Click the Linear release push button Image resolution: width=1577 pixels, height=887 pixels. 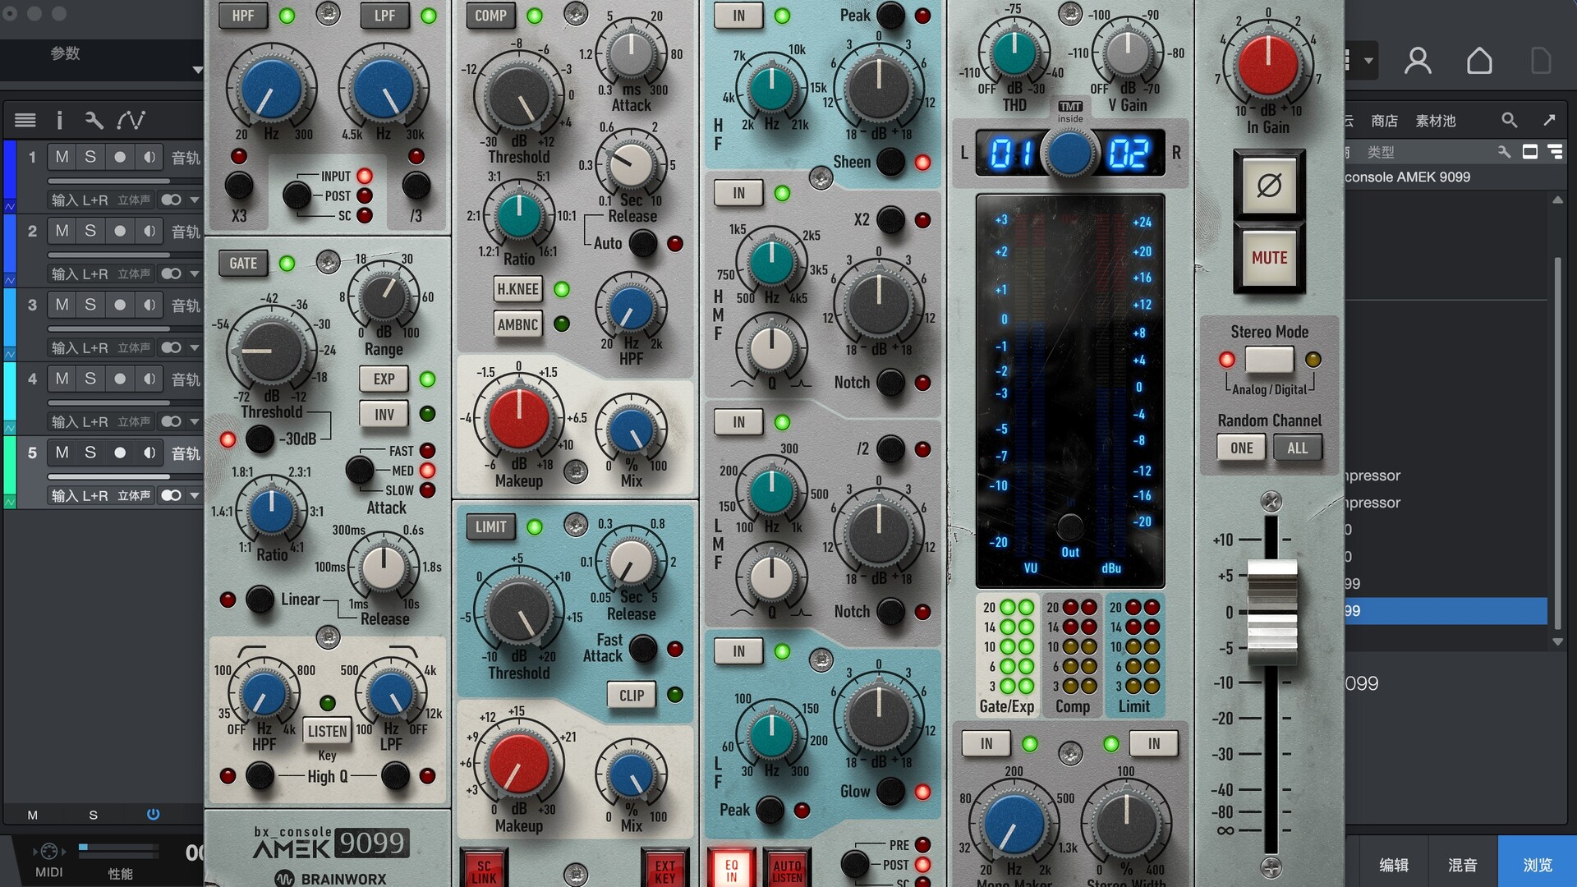click(260, 600)
